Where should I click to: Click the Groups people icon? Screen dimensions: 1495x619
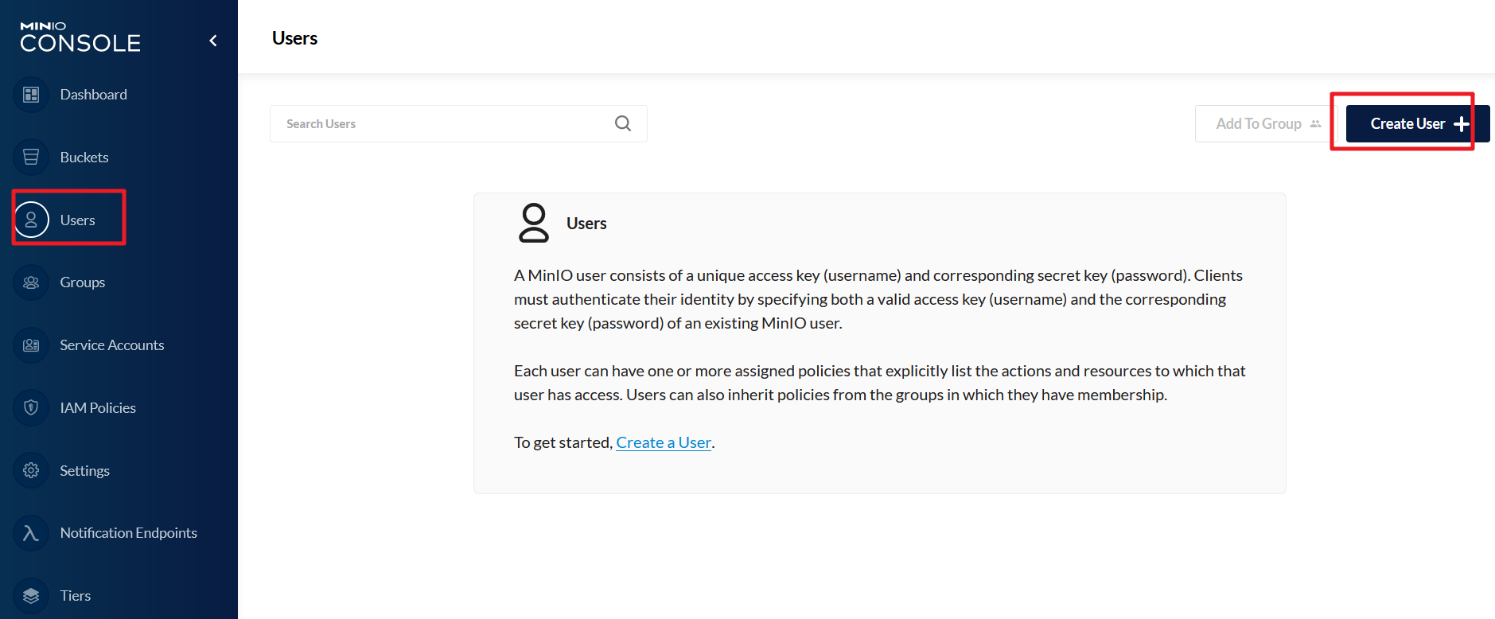coord(31,282)
